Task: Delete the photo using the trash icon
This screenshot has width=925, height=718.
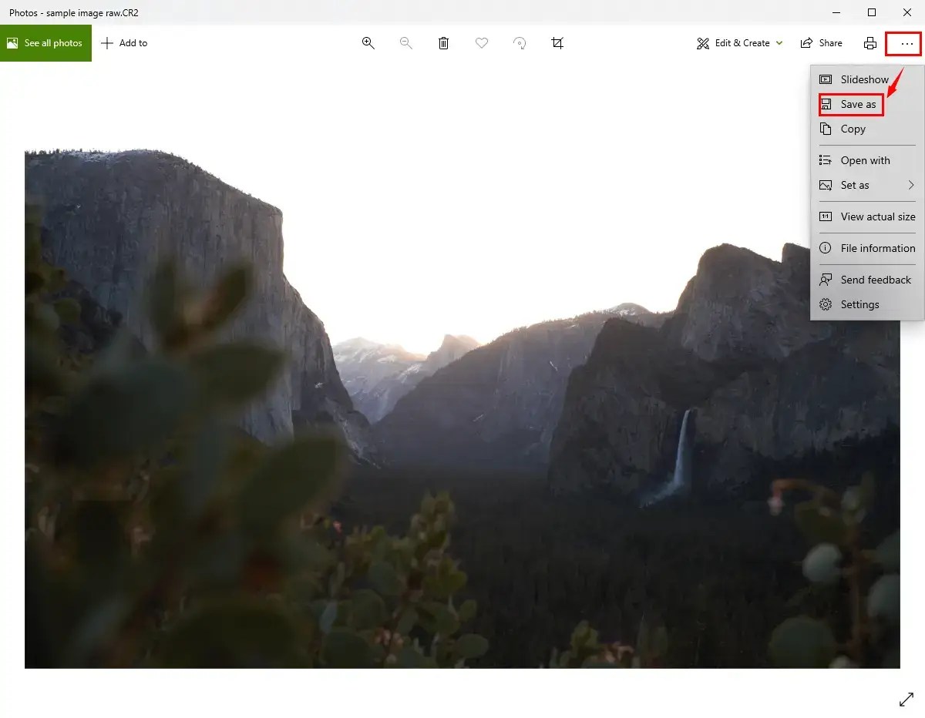Action: pos(444,43)
